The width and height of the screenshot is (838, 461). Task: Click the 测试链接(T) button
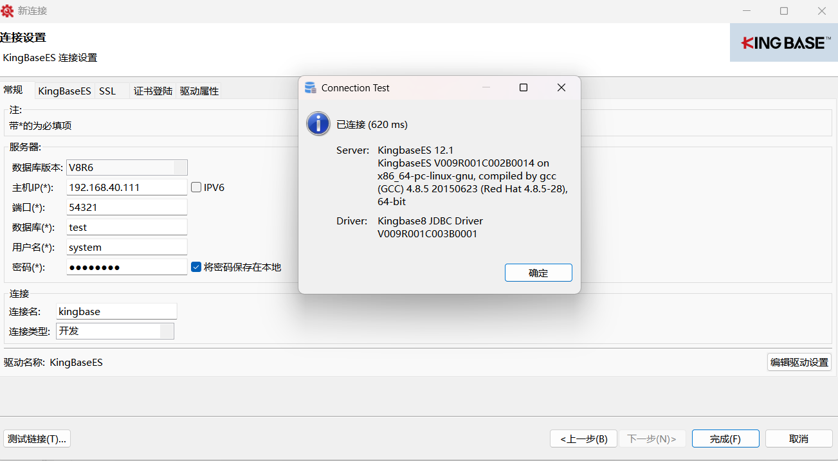(37, 439)
